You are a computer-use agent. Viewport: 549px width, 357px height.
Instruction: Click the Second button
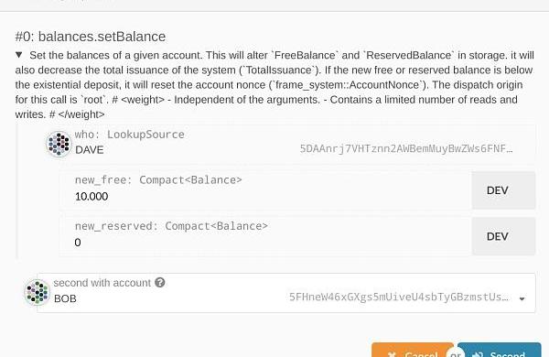pyautogui.click(x=500, y=350)
